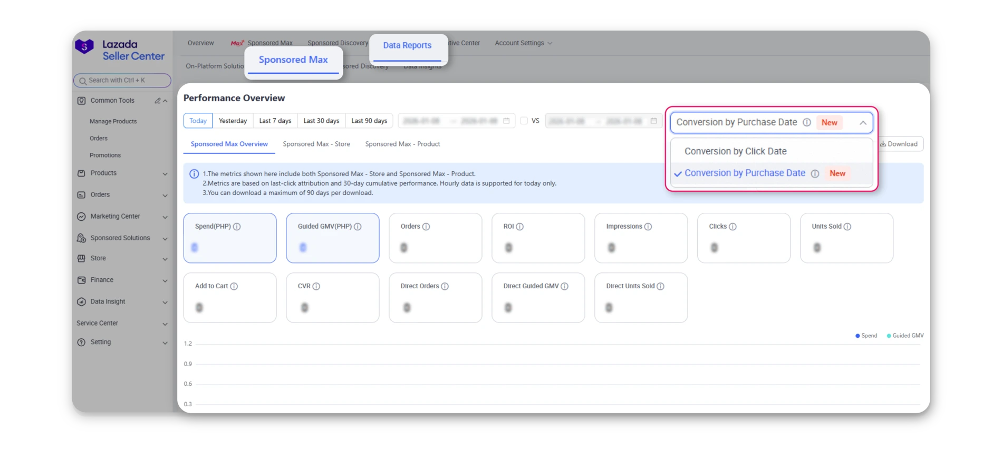Select the Last 30 days button
The width and height of the screenshot is (1002, 449).
321,121
